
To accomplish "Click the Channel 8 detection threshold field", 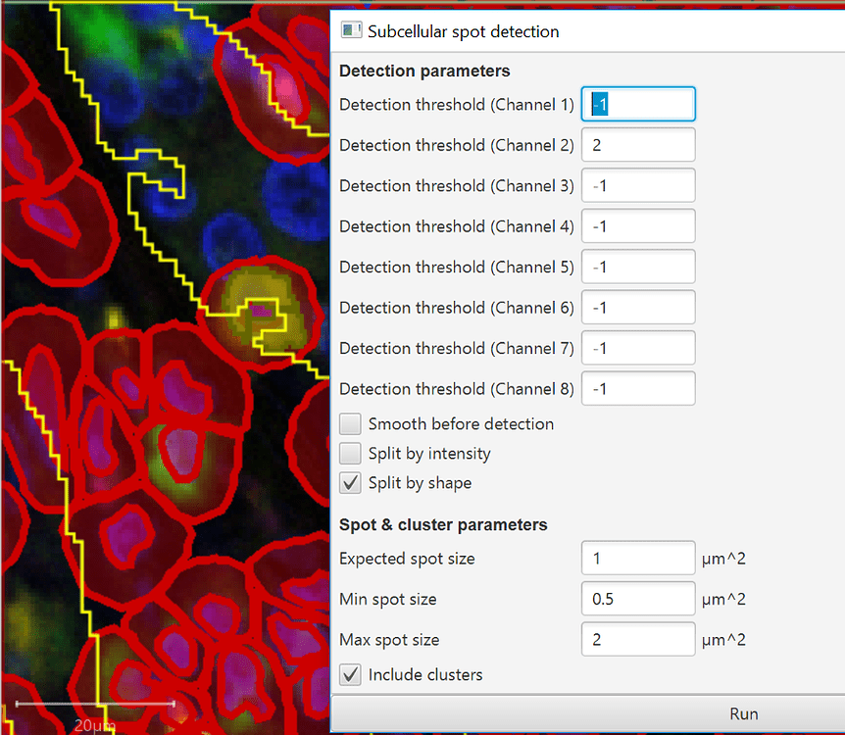I will click(638, 388).
